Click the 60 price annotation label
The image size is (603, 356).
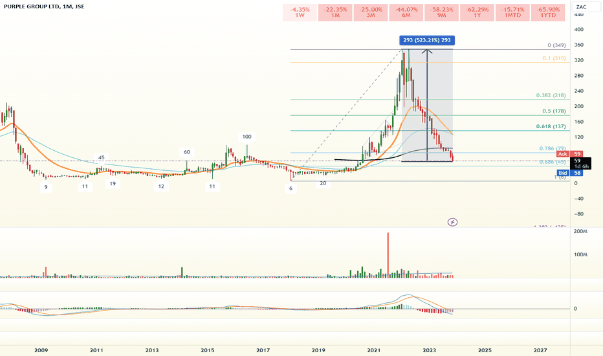point(187,152)
